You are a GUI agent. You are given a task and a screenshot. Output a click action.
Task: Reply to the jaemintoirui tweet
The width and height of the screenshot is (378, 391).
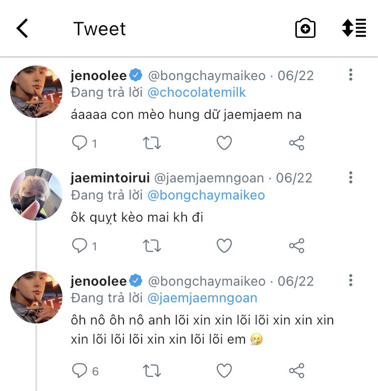80,245
